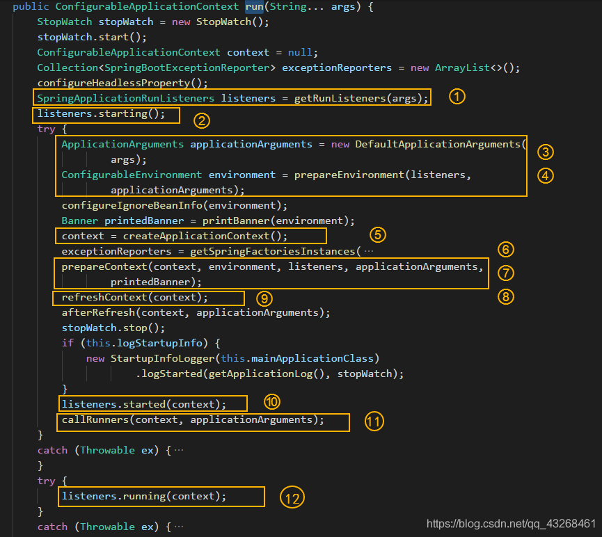Click the this.logStartupInfo condition
This screenshot has width=602, height=537.
(144, 343)
